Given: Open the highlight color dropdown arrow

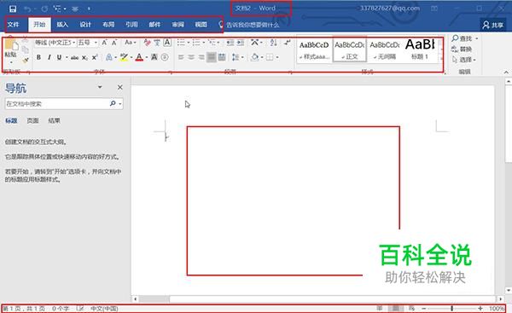Looking at the screenshot, I should tap(131, 57).
